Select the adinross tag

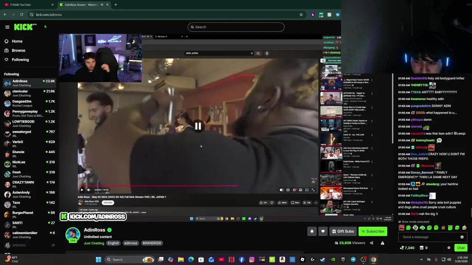pos(131,243)
